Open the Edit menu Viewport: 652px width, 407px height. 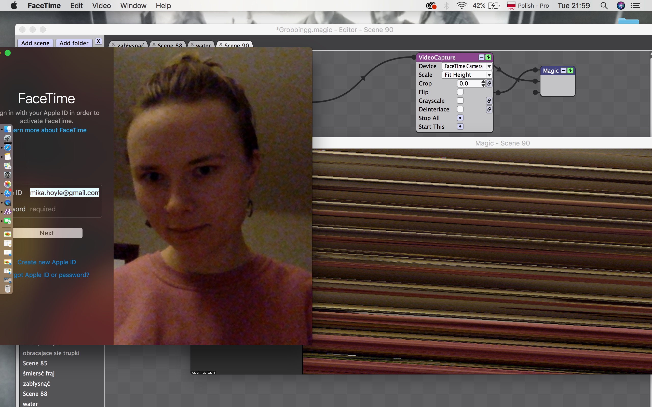76,6
